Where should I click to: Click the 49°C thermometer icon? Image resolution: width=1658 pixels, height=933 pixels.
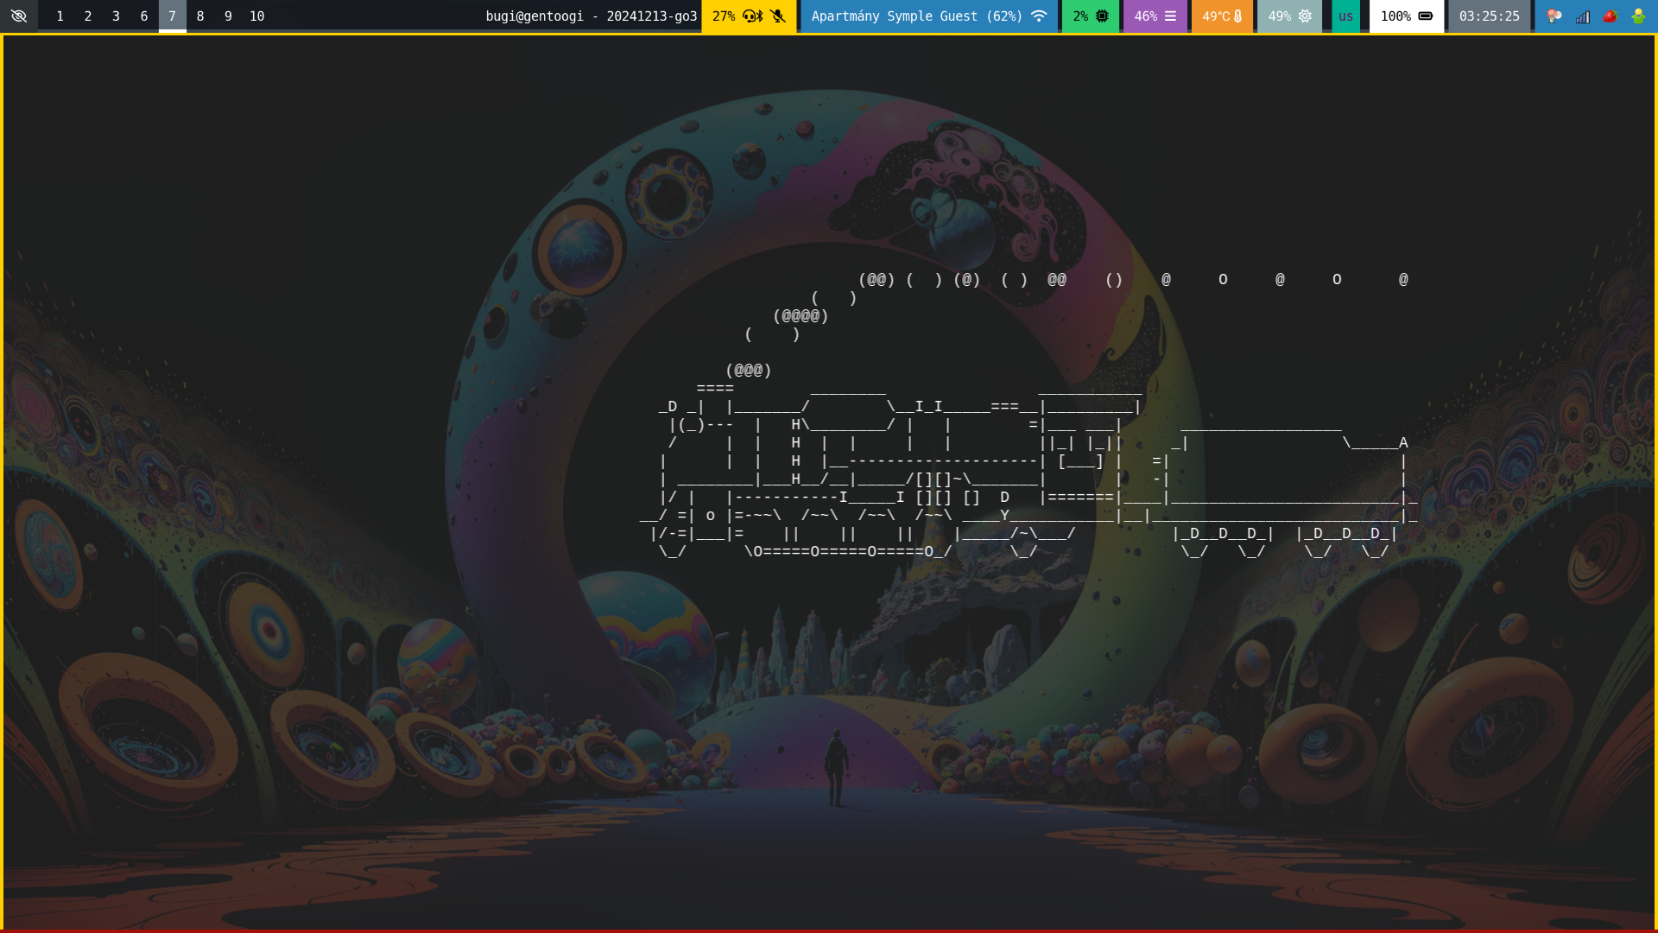coord(1237,16)
